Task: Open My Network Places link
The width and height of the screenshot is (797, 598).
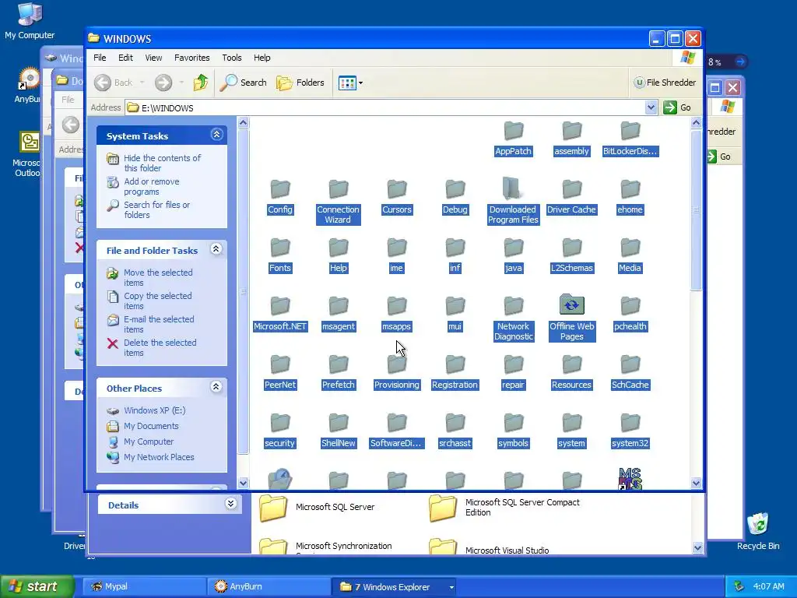Action: pyautogui.click(x=159, y=457)
